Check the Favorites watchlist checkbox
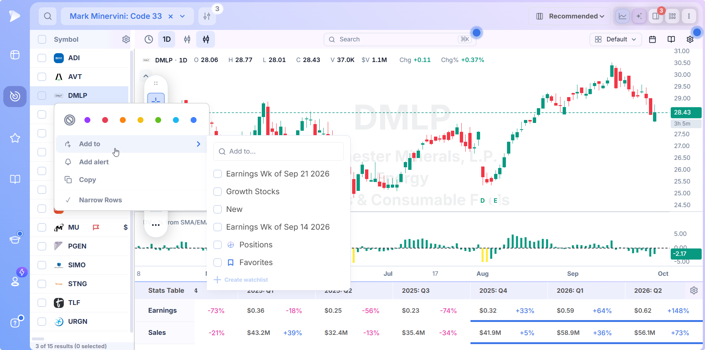 coord(218,262)
